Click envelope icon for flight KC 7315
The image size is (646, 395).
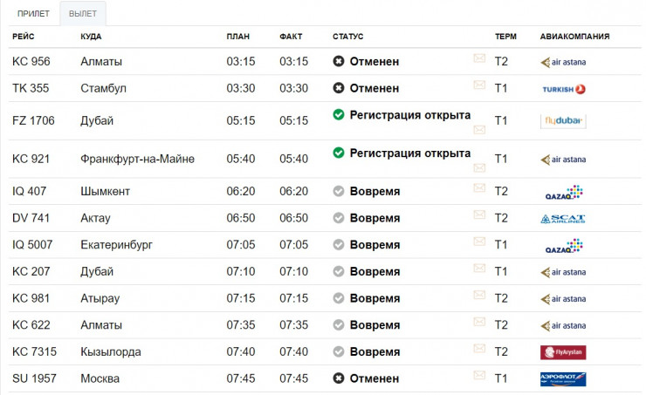click(479, 349)
